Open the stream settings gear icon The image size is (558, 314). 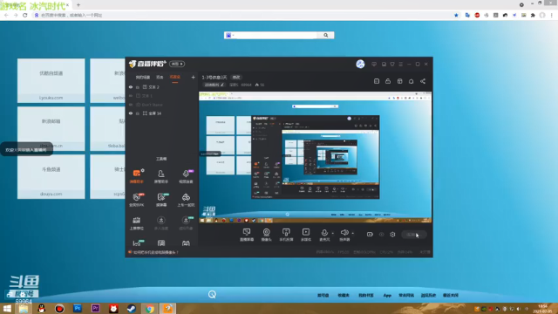(392, 235)
